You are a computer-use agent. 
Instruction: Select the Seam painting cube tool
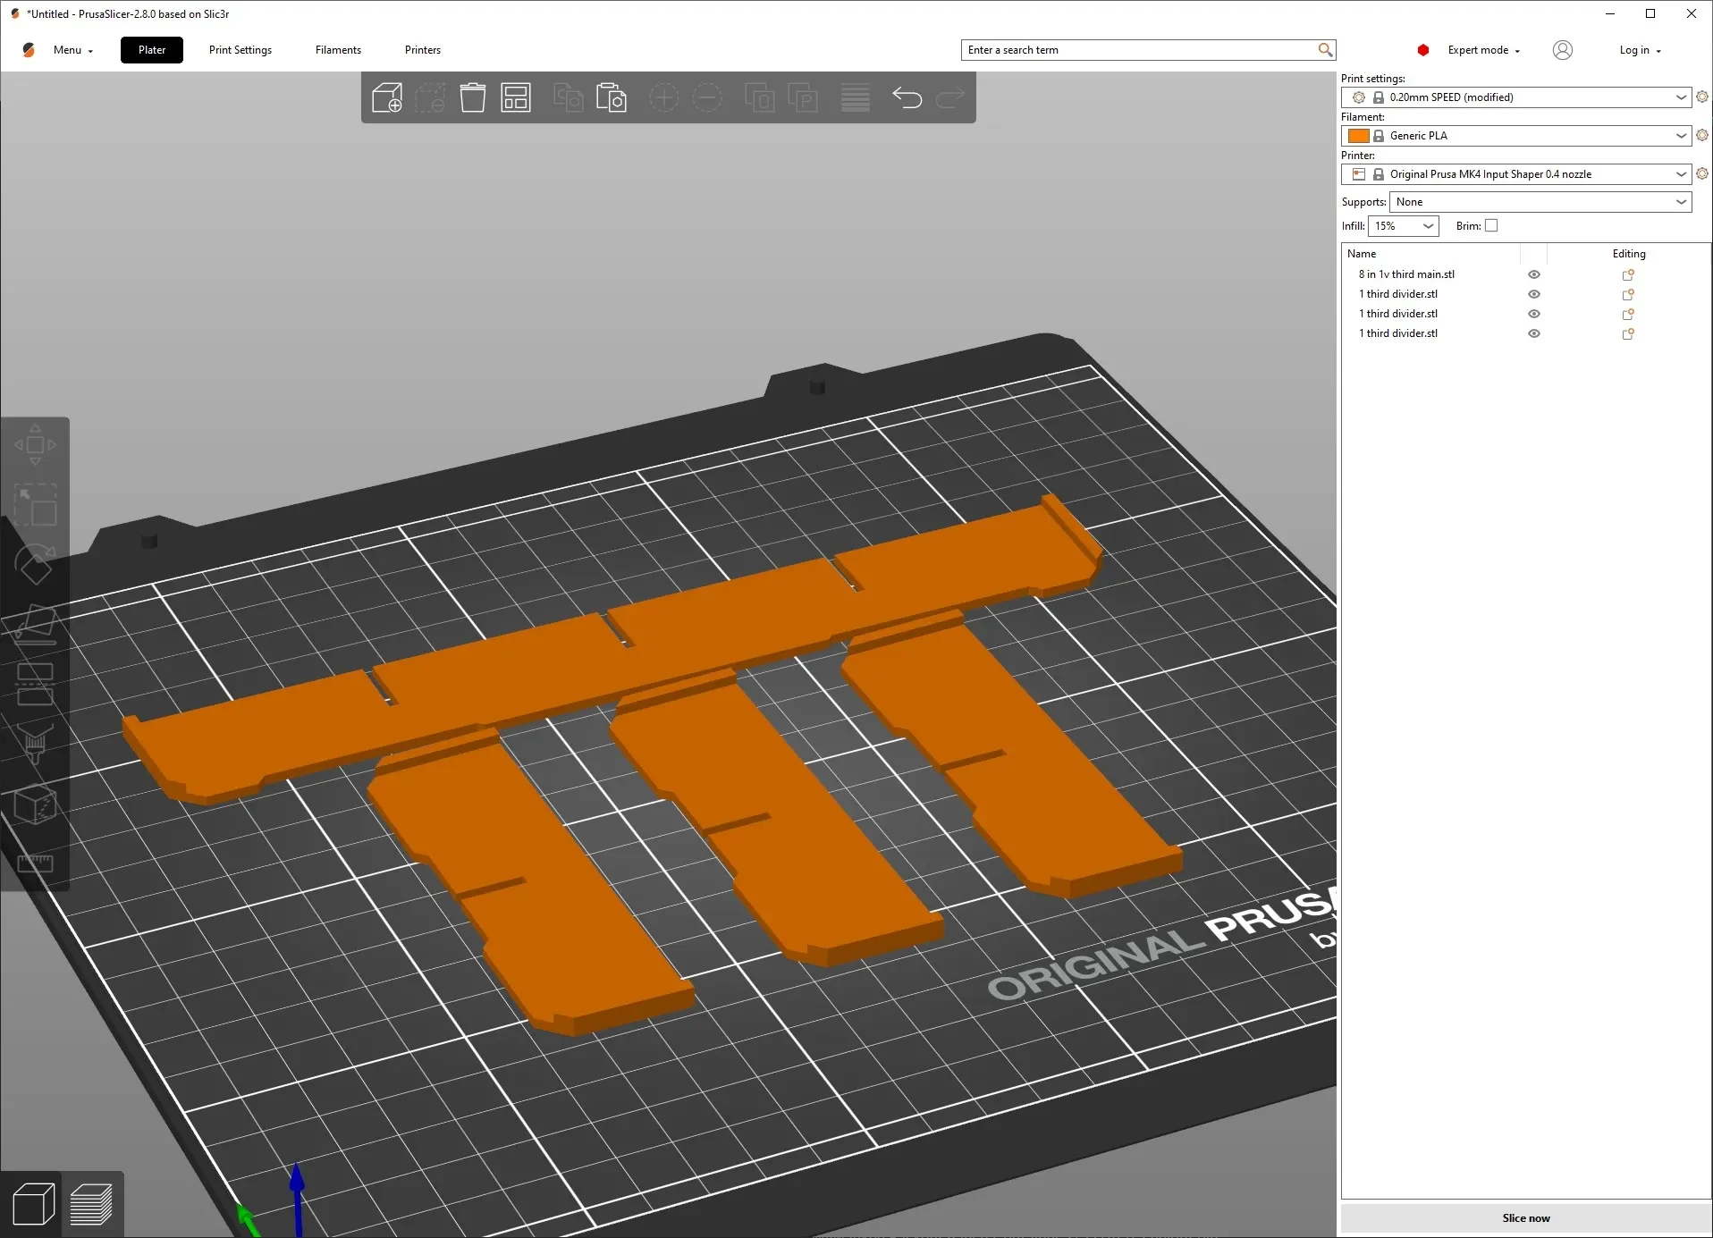pyautogui.click(x=35, y=804)
